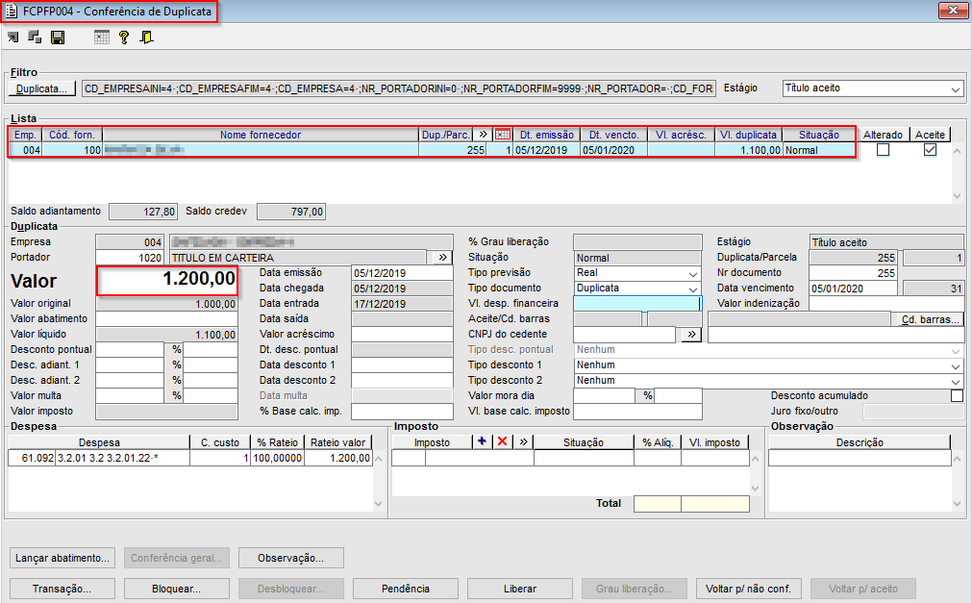Click the Vl. duplicata column header

[x=748, y=134]
